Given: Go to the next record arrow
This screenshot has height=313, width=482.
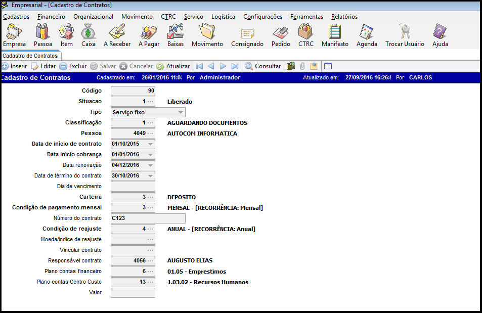Looking at the screenshot, I should [x=223, y=66].
